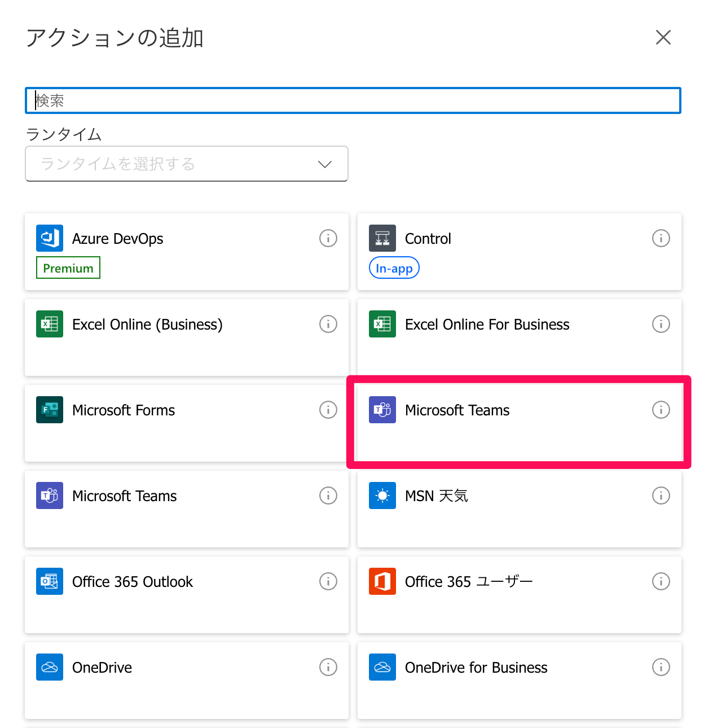Click the OneDrive cloud icon
This screenshot has height=728, width=704.
click(x=50, y=667)
